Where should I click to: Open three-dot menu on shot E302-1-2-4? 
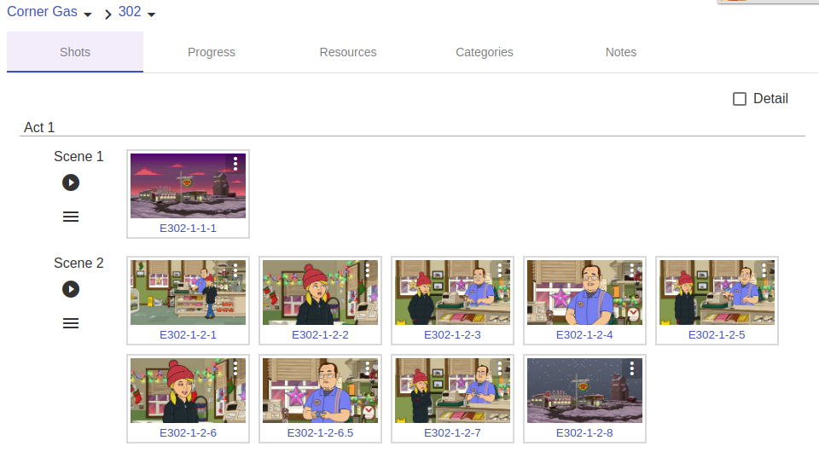(x=632, y=269)
